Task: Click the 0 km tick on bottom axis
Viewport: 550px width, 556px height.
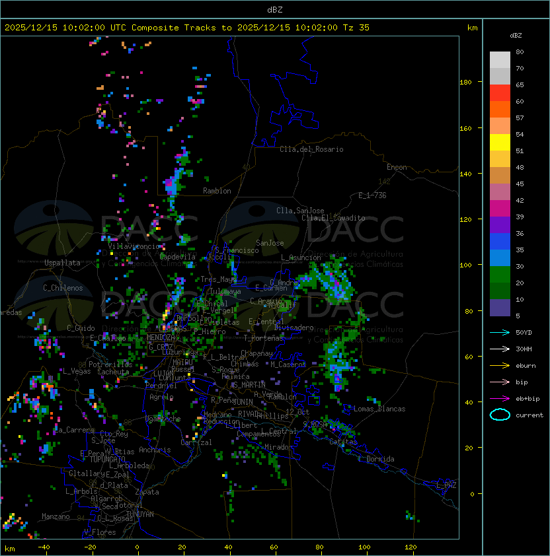Action: pos(137,547)
